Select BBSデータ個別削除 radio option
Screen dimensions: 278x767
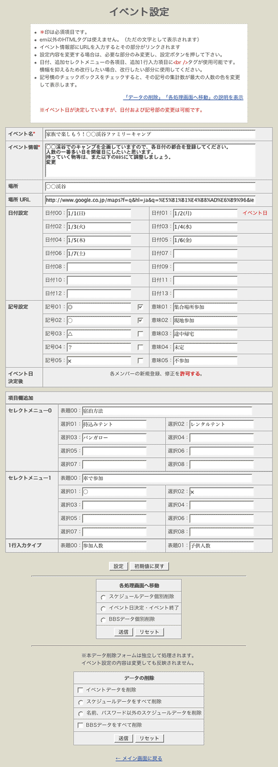[103, 620]
